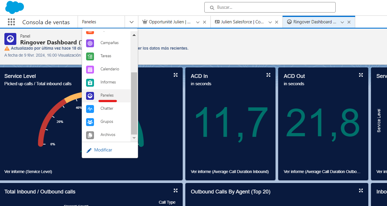This screenshot has height=206, width=387.
Task: Click the Ringover Dashboard panel header icon
Action: pos(10,39)
